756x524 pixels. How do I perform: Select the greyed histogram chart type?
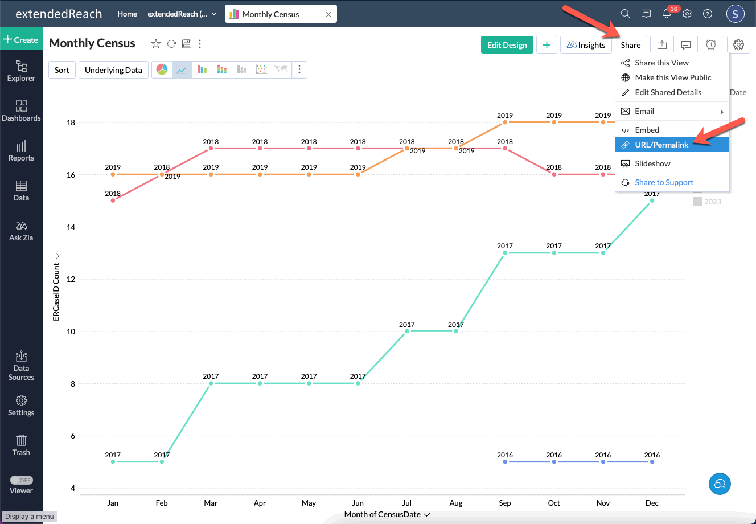click(x=241, y=69)
